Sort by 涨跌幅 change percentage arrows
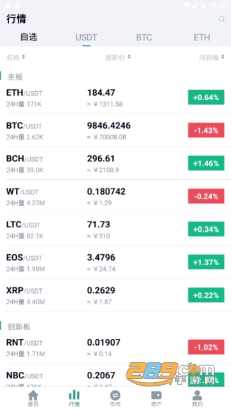 (x=223, y=57)
